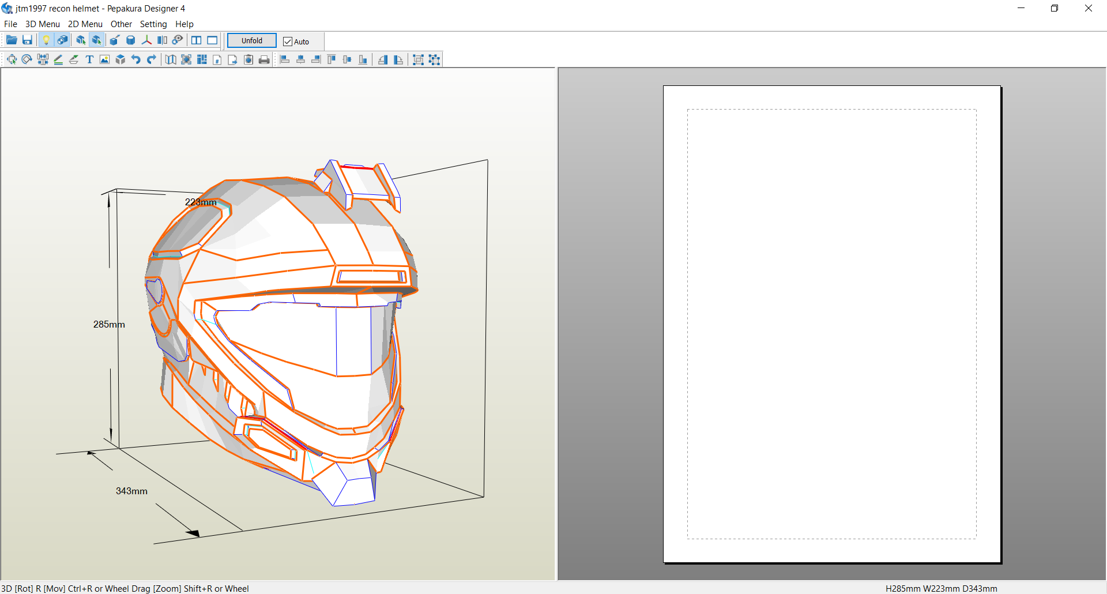Switch to single-pane window layout
This screenshot has width=1107, height=594.
[212, 40]
